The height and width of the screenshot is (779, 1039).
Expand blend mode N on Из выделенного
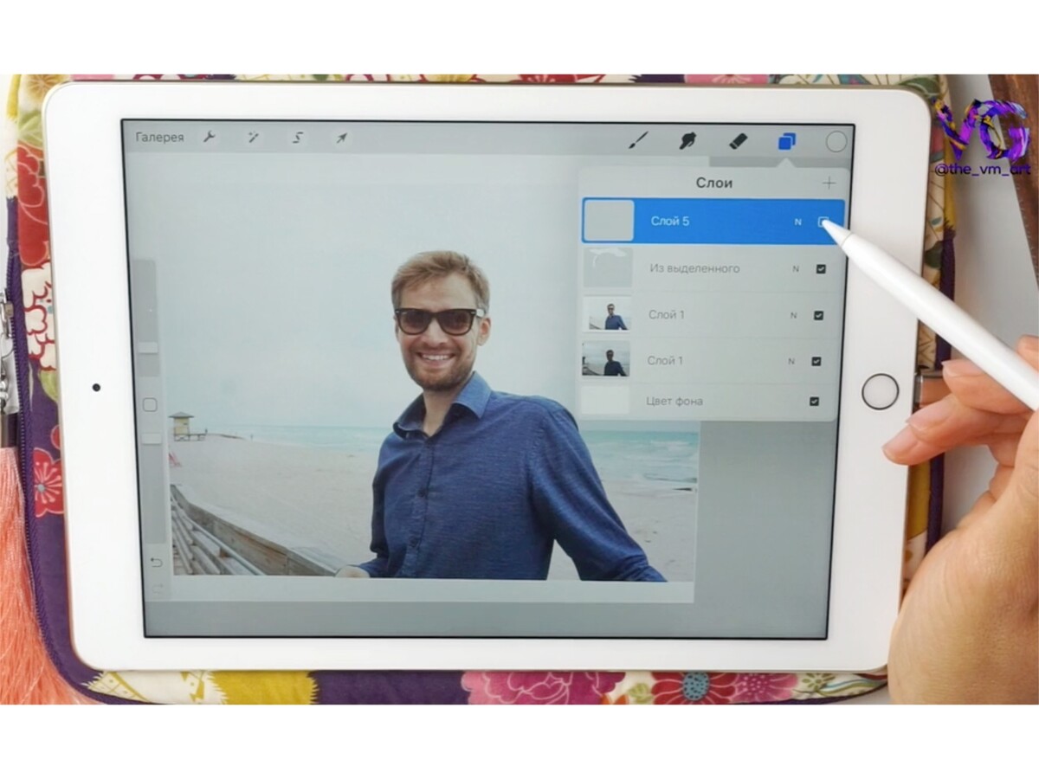tap(795, 269)
